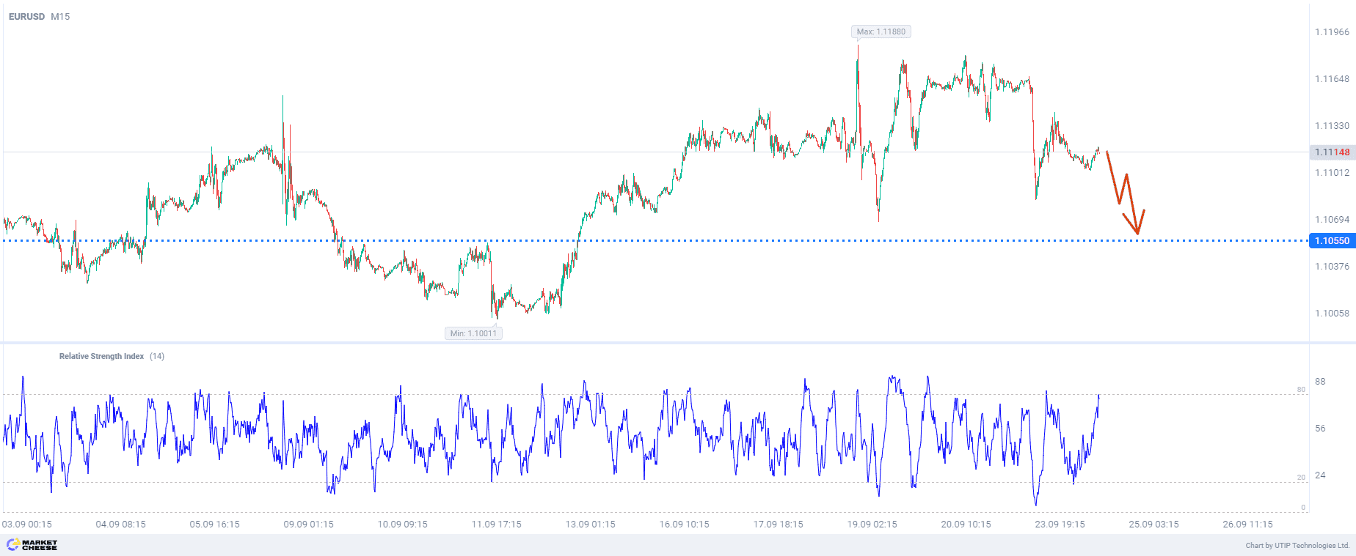This screenshot has height=556, width=1356.
Task: Open the Chart by UTIP Technologies link
Action: [x=1297, y=545]
